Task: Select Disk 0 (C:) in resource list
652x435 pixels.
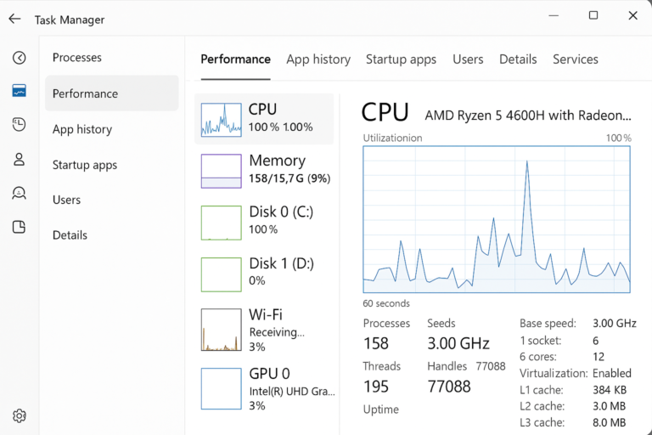Action: (x=265, y=221)
